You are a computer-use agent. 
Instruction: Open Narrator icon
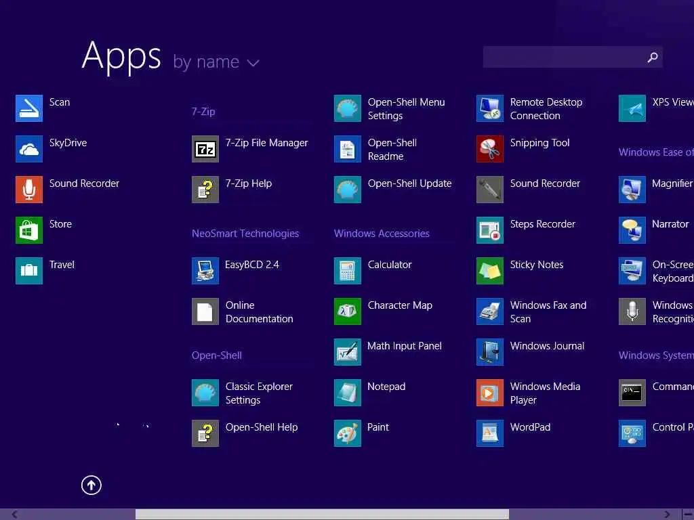tap(632, 230)
